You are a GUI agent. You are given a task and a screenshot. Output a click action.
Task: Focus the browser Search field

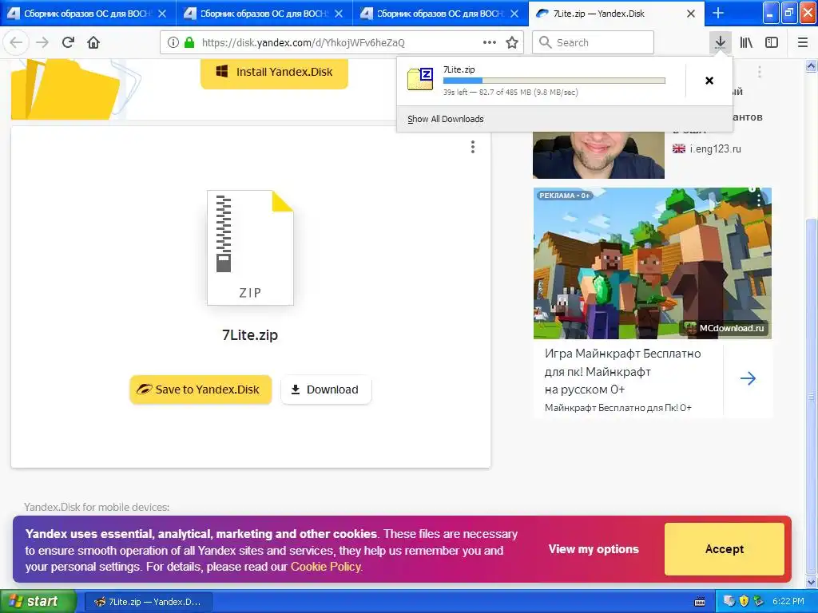[594, 42]
